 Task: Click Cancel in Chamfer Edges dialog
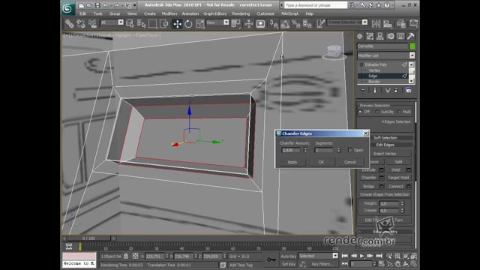(350, 162)
